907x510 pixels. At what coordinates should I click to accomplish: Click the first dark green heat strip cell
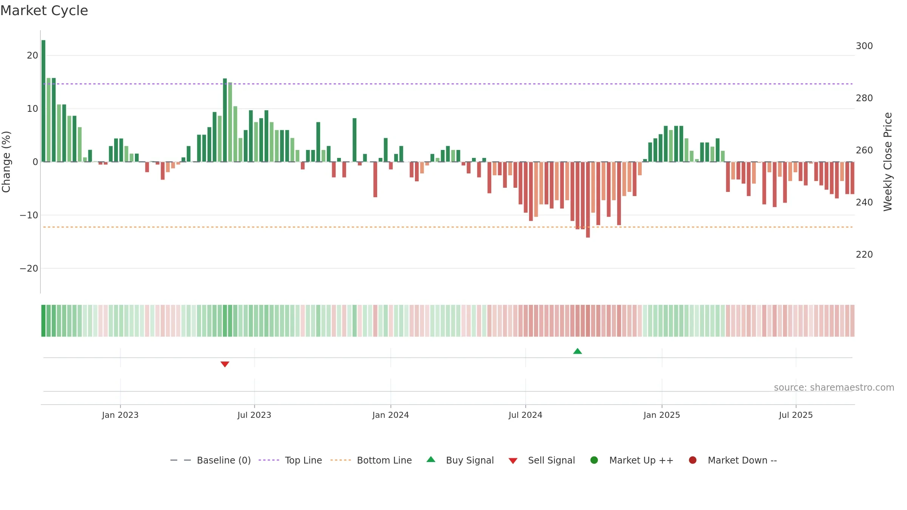point(43,321)
